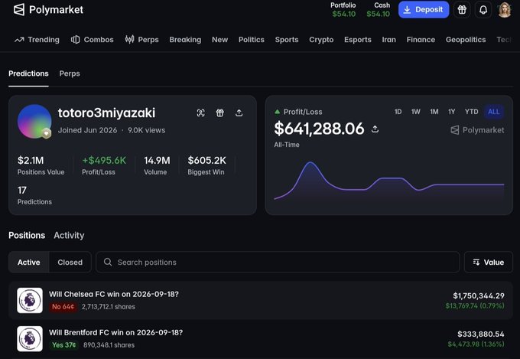Open the Finance category
The height and width of the screenshot is (359, 520).
pyautogui.click(x=421, y=40)
